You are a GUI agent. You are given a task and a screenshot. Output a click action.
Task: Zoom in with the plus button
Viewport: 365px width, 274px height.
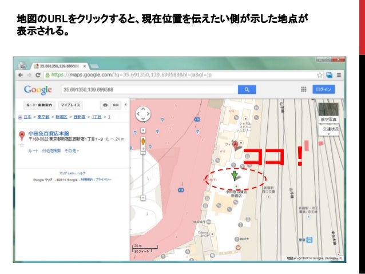coord(143,149)
